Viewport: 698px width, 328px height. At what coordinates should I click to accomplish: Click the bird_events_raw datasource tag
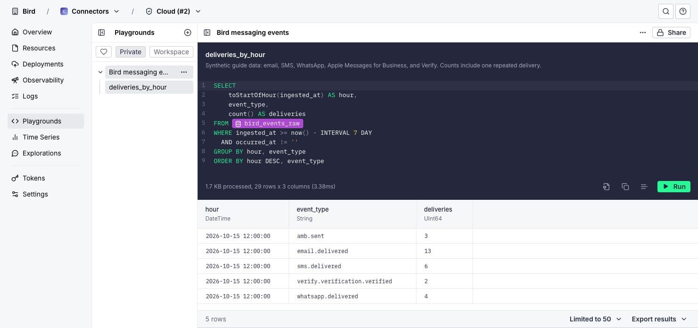pos(267,123)
